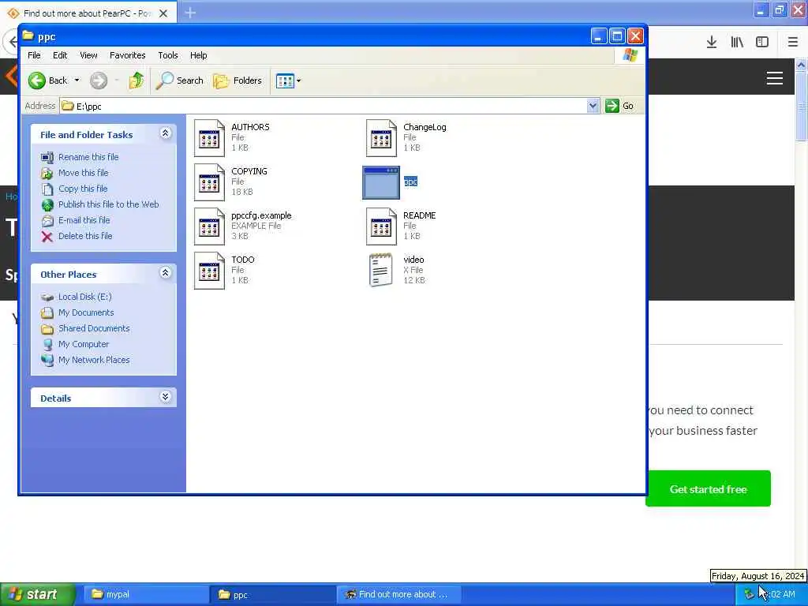Go up one folder level icon

[x=136, y=80]
